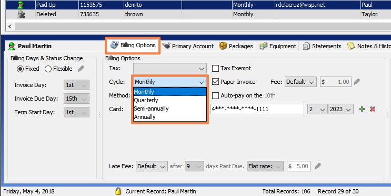The width and height of the screenshot is (391, 196).
Task: Enable Auto-pay on the 10th checkbox
Action: click(x=215, y=95)
